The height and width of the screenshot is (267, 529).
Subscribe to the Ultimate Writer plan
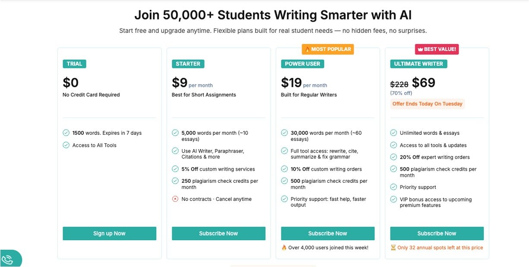coord(437,233)
